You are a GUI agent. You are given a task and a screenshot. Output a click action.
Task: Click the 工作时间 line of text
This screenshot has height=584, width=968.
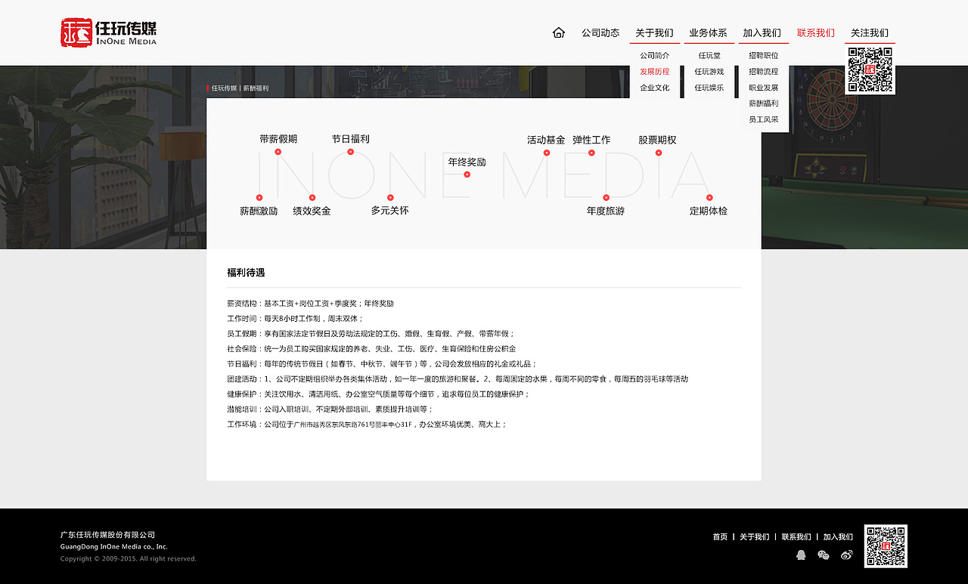pyautogui.click(x=296, y=318)
